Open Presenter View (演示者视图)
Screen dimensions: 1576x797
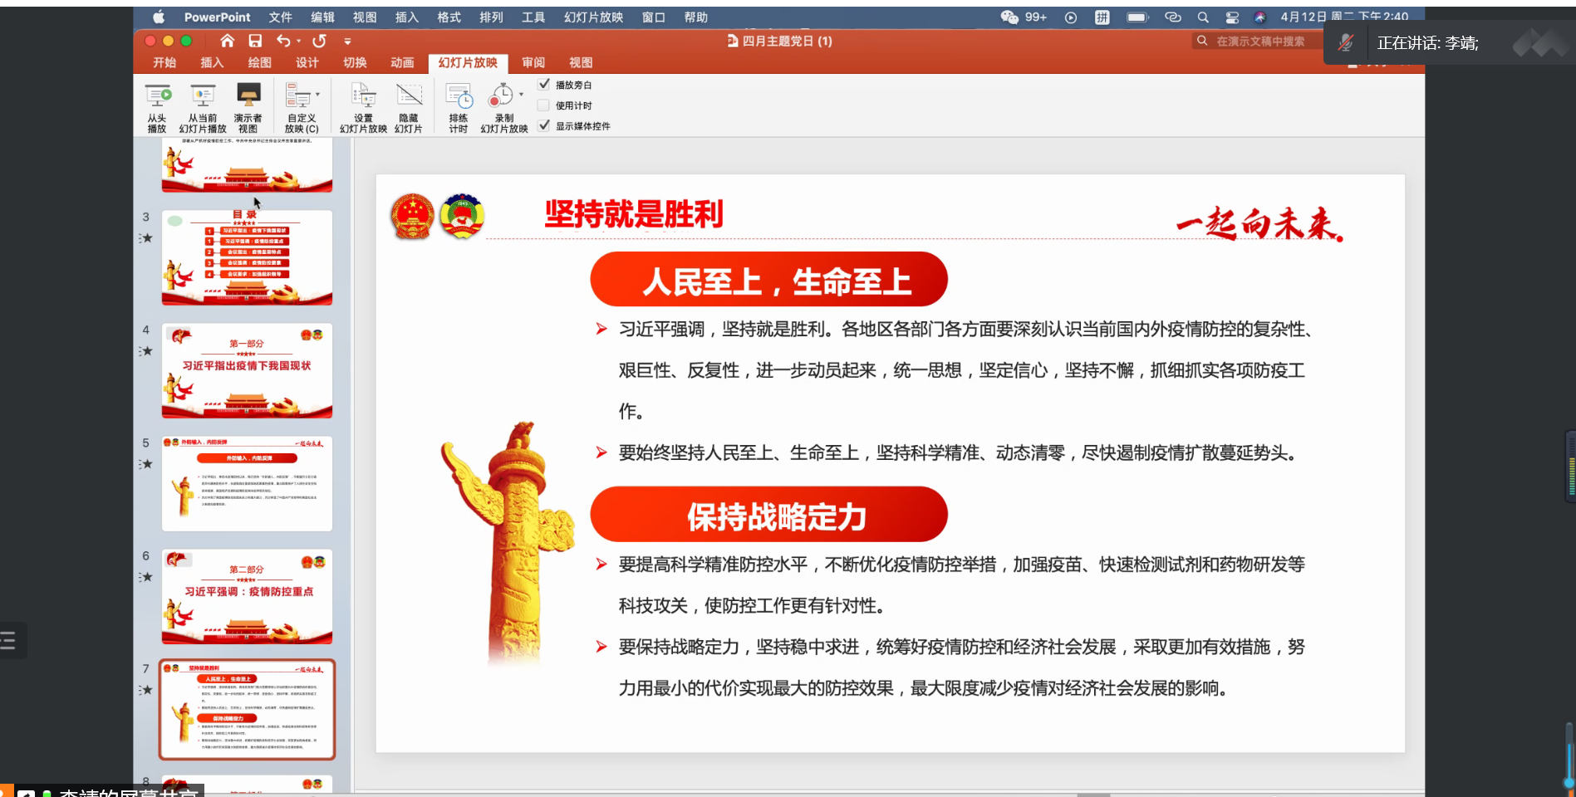(x=248, y=97)
